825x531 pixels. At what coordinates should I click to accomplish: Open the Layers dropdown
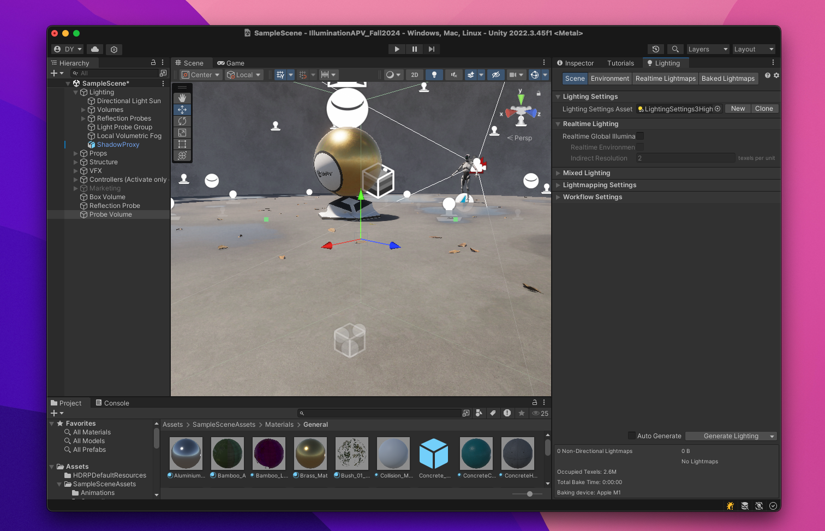[x=708, y=49]
